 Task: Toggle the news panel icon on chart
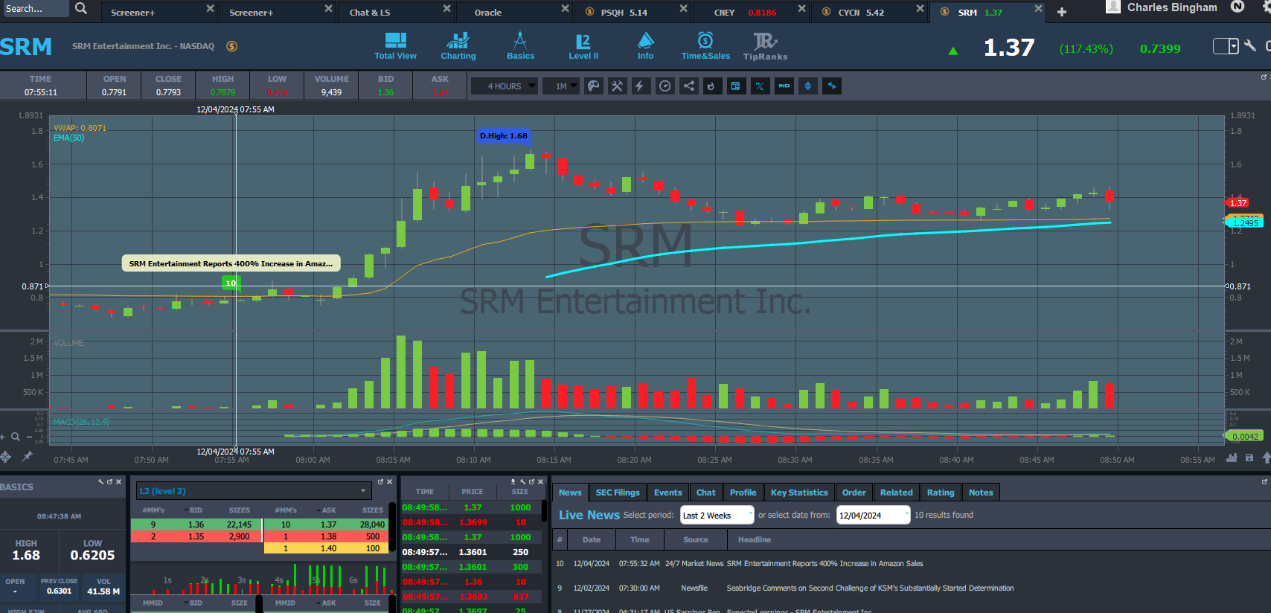(x=735, y=86)
